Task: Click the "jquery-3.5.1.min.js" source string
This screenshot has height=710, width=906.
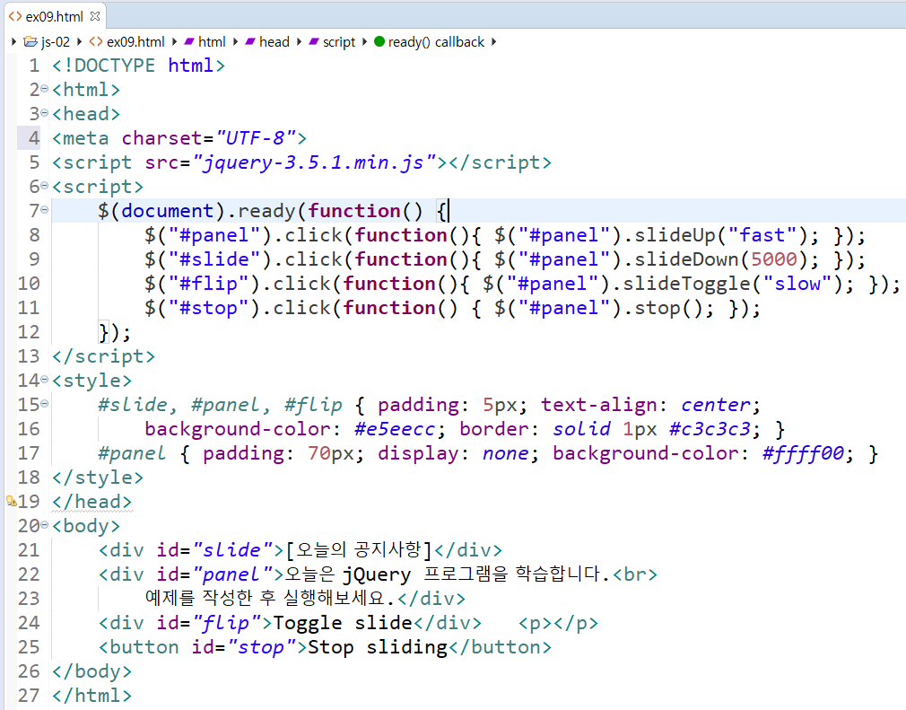Action: coord(314,162)
